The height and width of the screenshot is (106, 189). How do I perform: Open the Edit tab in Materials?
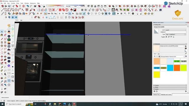point(159,54)
